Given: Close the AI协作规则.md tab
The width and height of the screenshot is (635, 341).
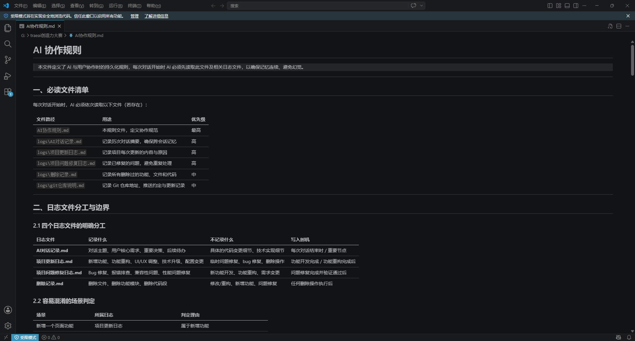Looking at the screenshot, I should [x=60, y=26].
